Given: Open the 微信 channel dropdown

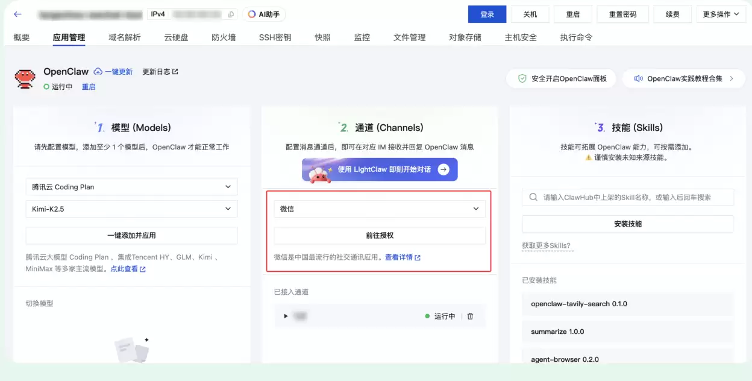Looking at the screenshot, I should pos(380,209).
